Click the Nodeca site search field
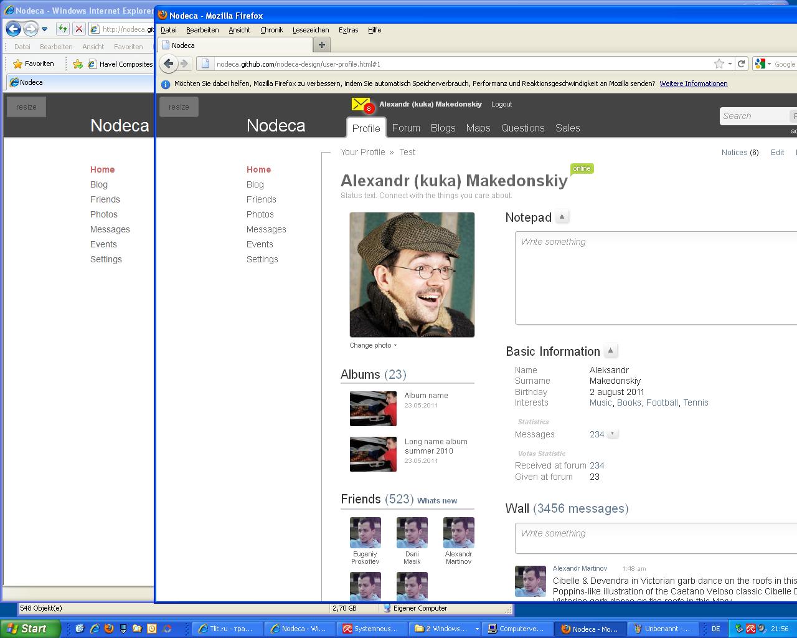The width and height of the screenshot is (797, 638). (753, 116)
